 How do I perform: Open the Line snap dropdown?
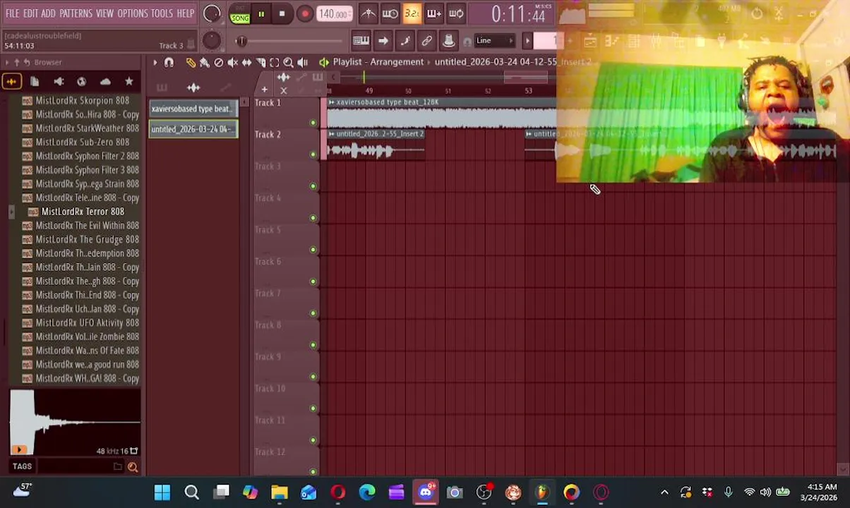tap(494, 41)
